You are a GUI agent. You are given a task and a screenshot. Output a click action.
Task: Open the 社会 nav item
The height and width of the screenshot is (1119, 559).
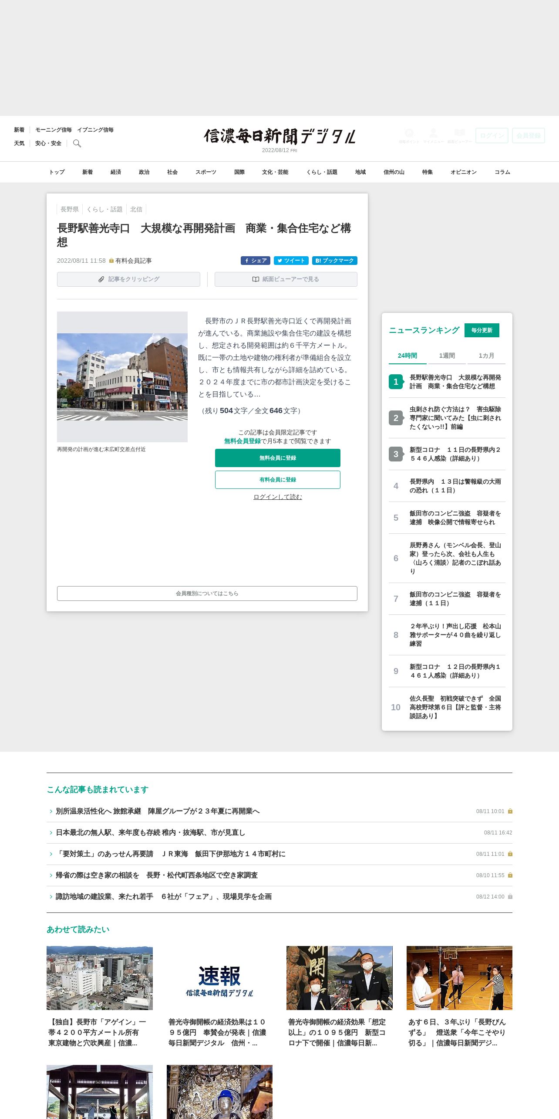click(172, 172)
